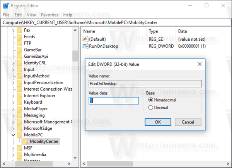Image resolution: width=232 pixels, height=168 pixels.
Task: Click the Input folder icon
Action: point(19,69)
